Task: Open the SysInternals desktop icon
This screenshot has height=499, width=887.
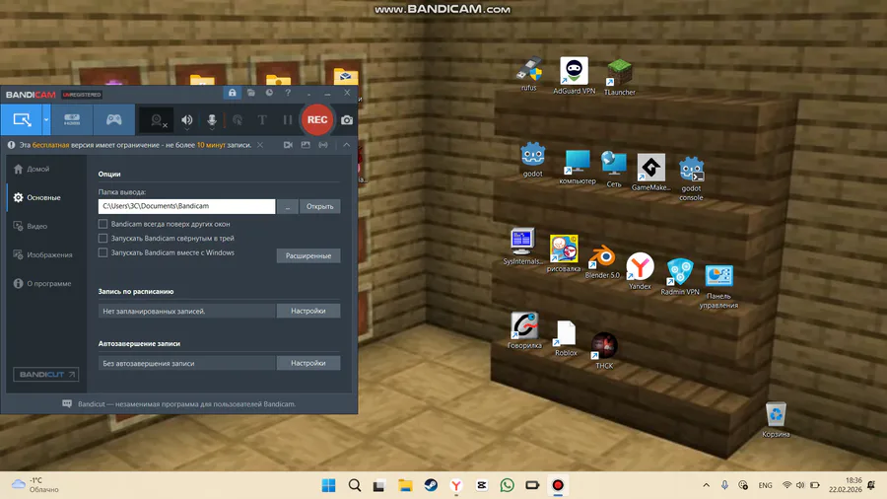Action: tap(523, 247)
